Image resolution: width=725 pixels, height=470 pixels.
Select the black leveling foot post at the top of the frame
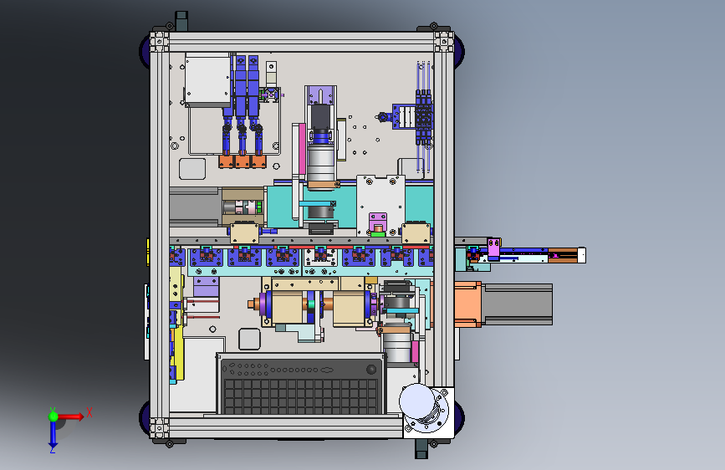coord(181,21)
